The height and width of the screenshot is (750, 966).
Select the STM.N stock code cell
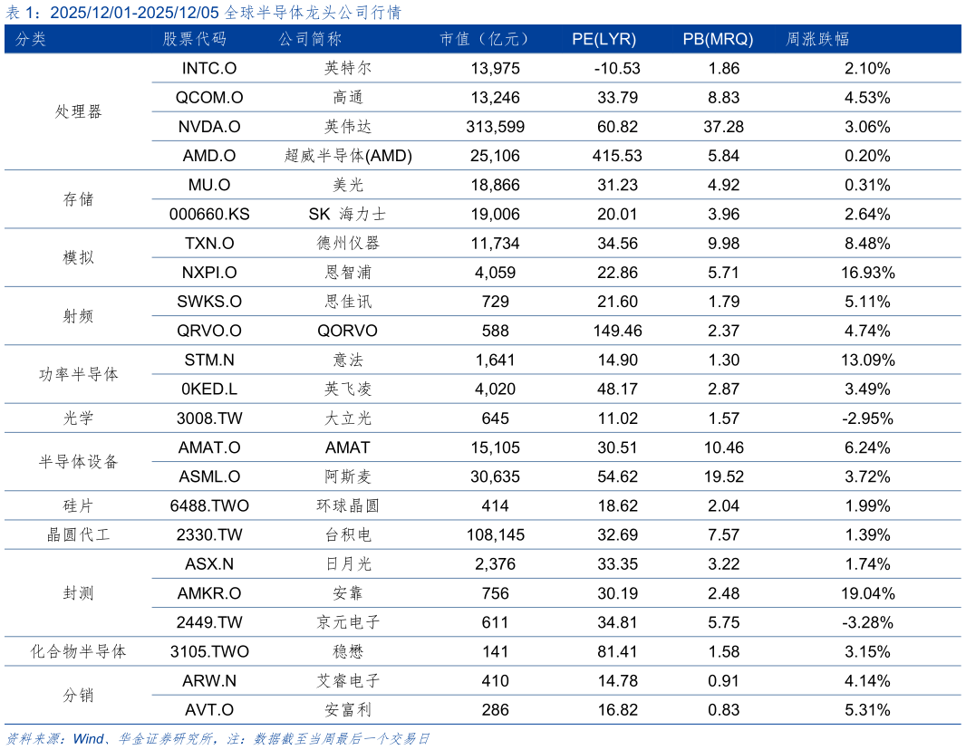tap(209, 360)
